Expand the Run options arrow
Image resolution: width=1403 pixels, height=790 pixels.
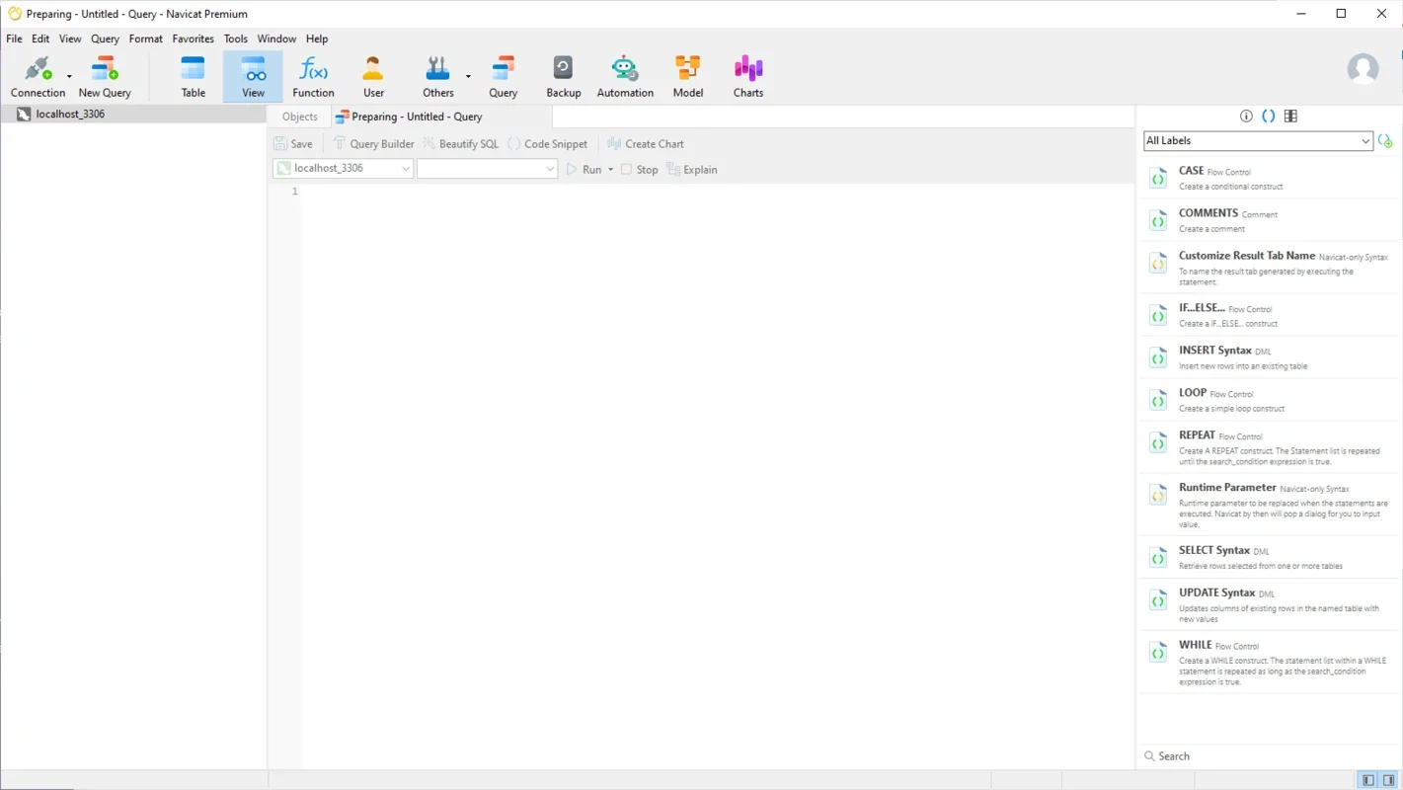(610, 170)
